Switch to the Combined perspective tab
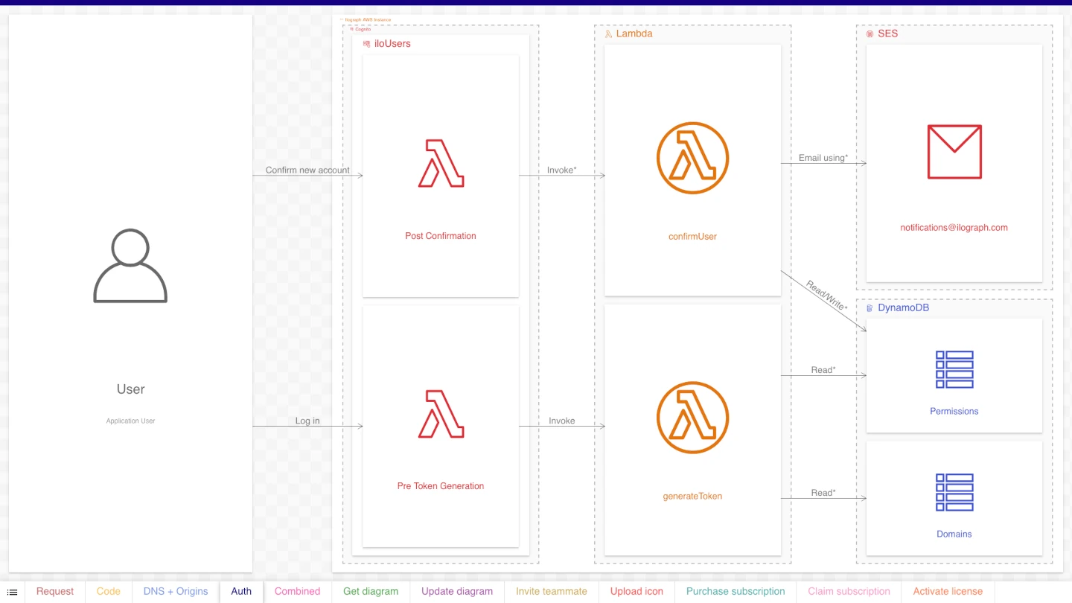Screen dimensions: 1072x603 point(297,591)
